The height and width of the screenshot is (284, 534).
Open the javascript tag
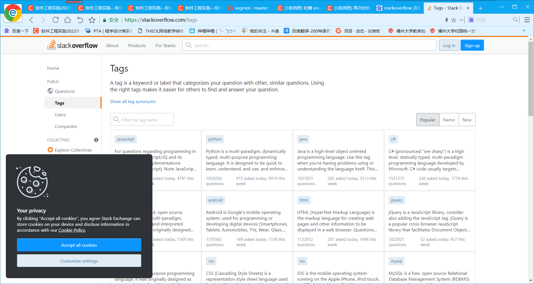point(125,139)
